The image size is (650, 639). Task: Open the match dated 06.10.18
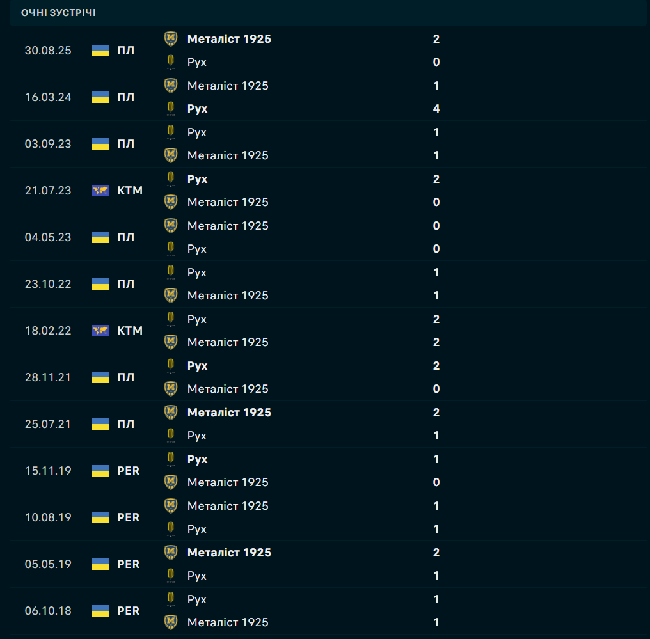pyautogui.click(x=48, y=611)
